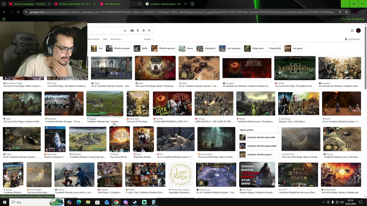The image size is (367, 206).
Task: Open the Google apps grid
Action: pyautogui.click(x=352, y=31)
